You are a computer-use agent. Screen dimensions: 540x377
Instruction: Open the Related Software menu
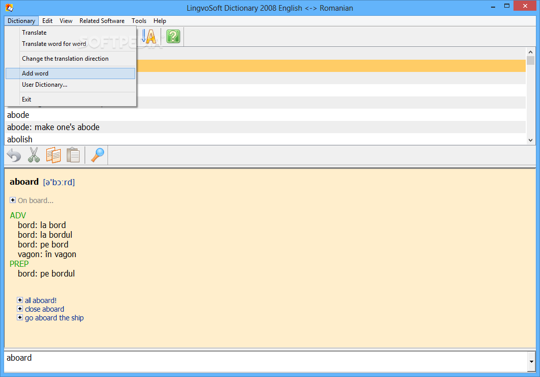click(x=102, y=21)
